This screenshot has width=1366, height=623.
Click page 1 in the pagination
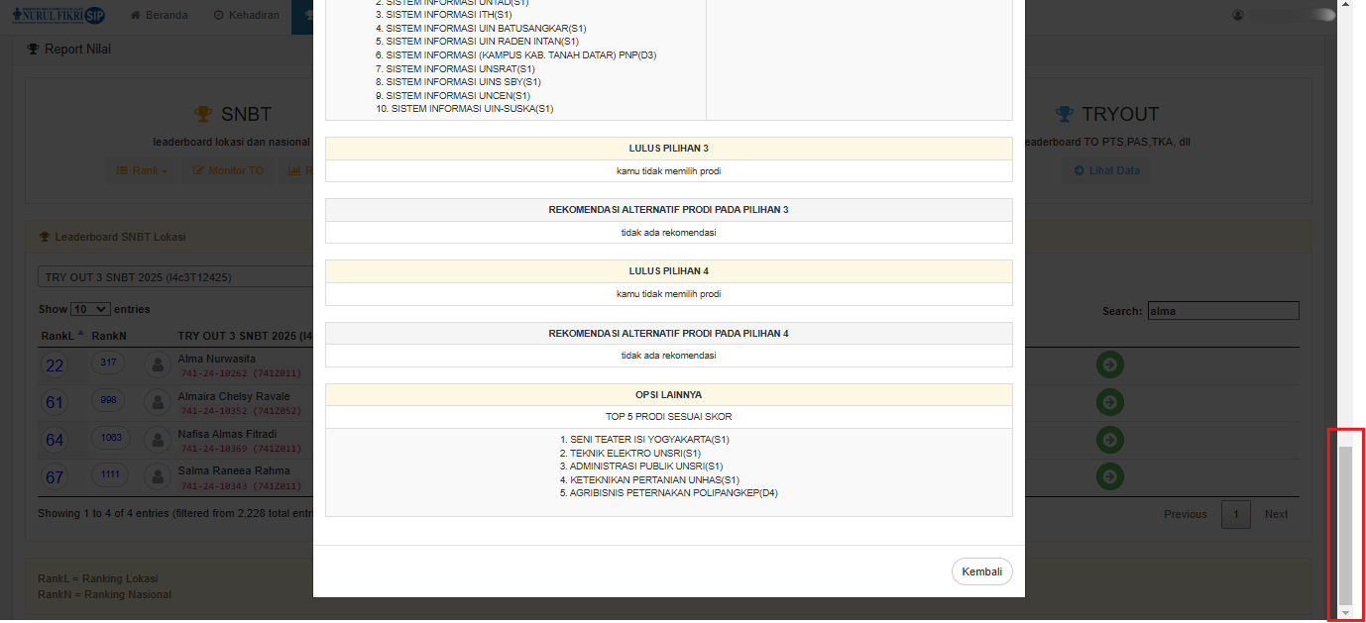coord(1235,514)
